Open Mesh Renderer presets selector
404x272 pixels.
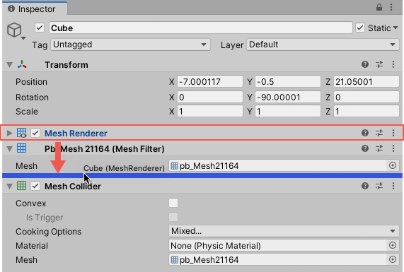pos(379,133)
